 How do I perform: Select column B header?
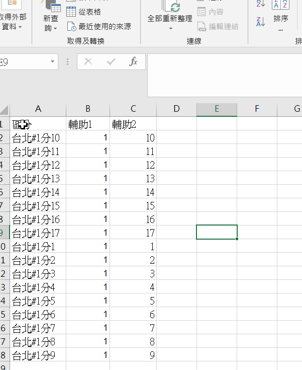tap(88, 109)
